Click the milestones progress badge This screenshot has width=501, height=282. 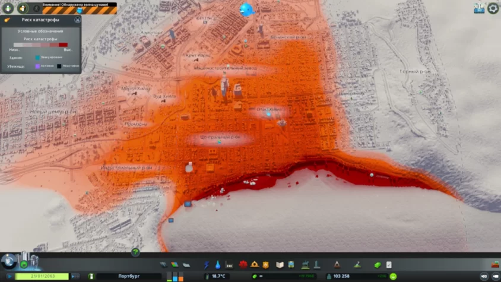(24, 264)
